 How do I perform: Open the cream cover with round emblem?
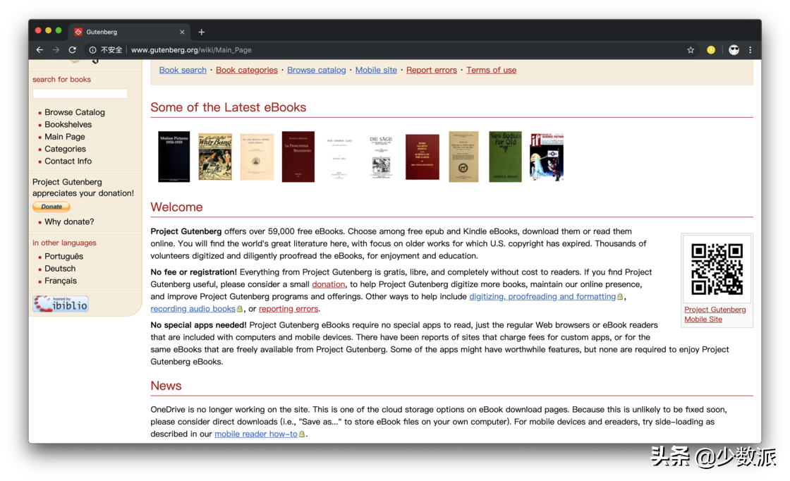[257, 157]
